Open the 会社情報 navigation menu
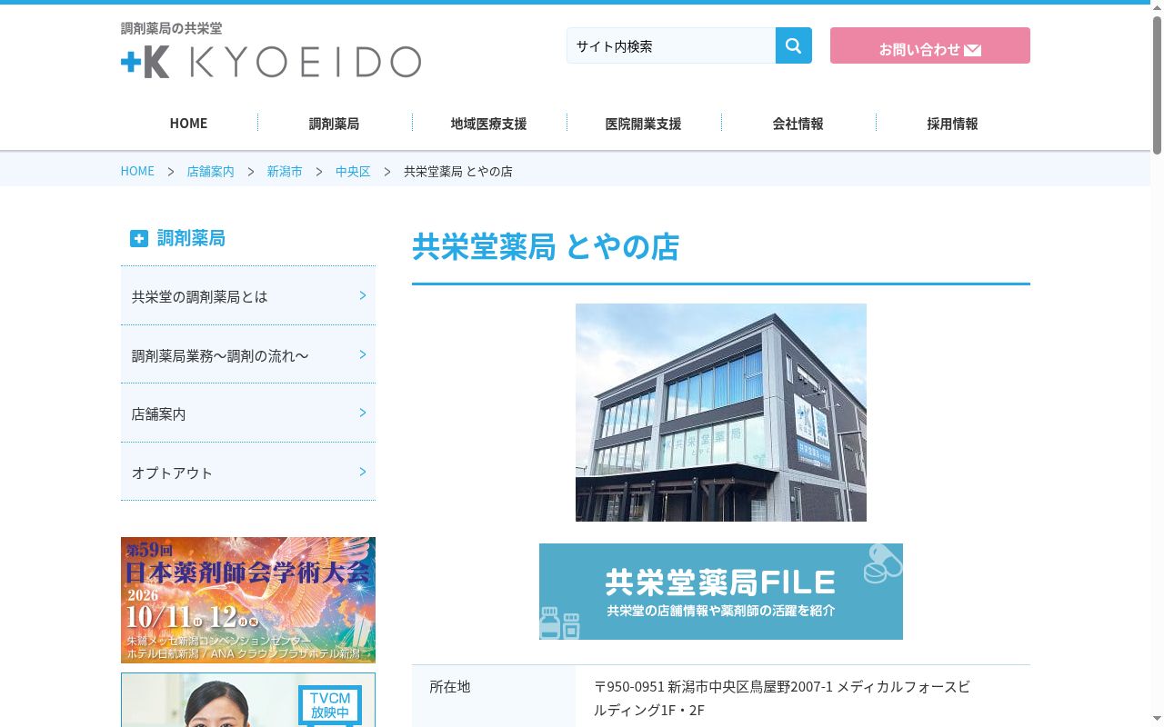 [798, 124]
